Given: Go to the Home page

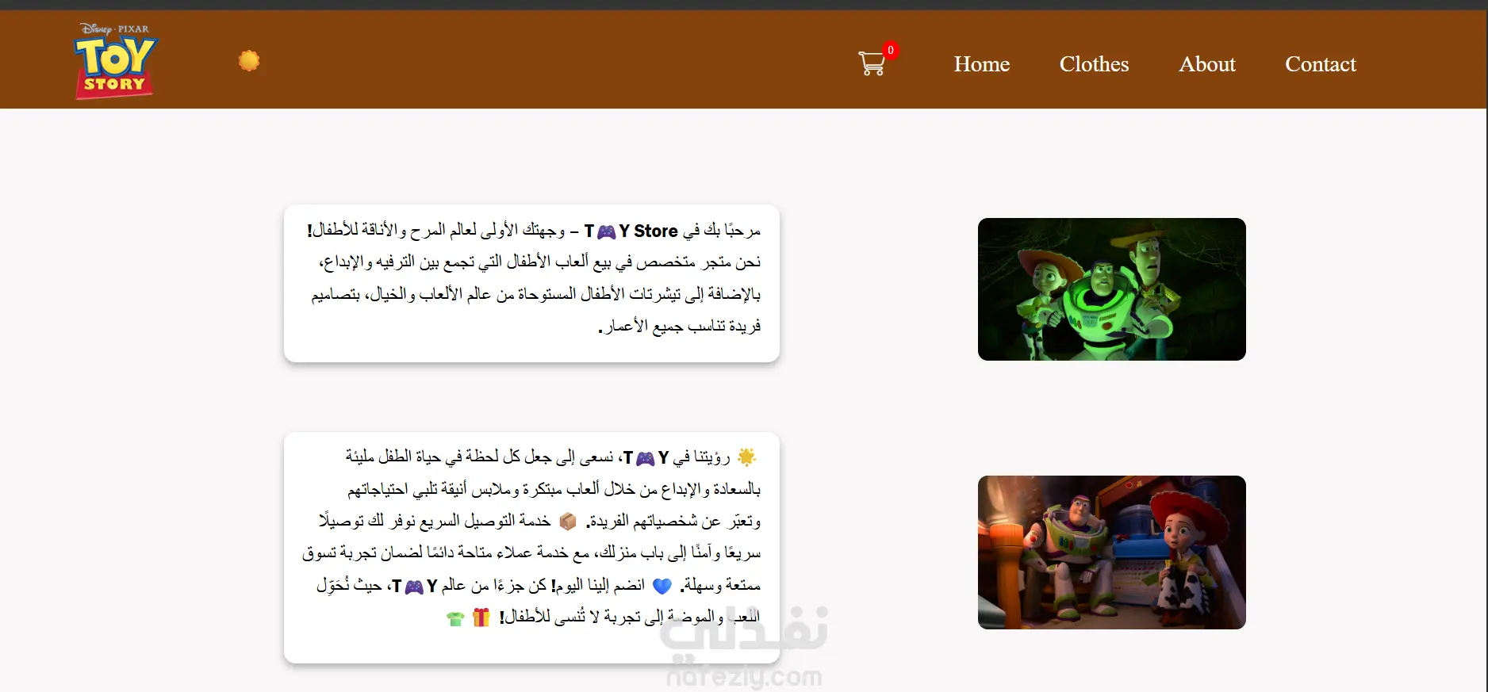Looking at the screenshot, I should coord(982,64).
